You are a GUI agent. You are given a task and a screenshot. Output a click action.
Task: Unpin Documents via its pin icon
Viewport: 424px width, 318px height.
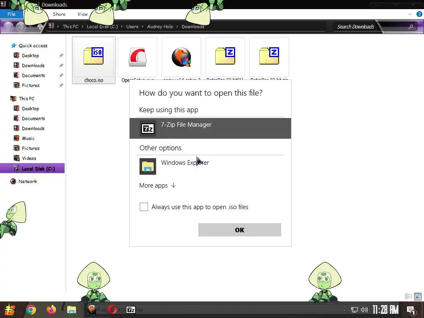point(61,75)
